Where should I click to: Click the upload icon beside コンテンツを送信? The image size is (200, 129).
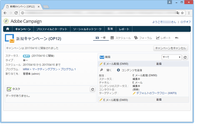coord(118,70)
